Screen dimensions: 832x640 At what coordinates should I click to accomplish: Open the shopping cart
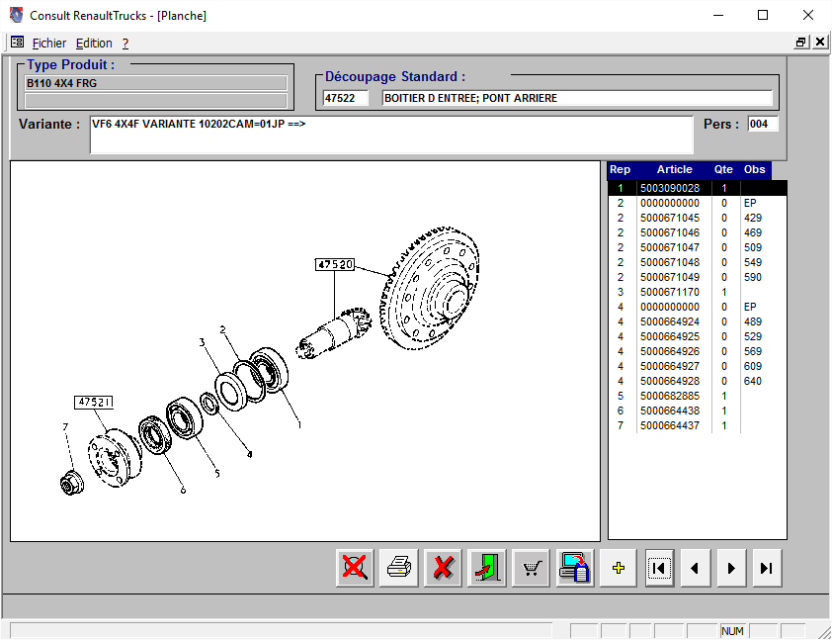[x=532, y=569]
